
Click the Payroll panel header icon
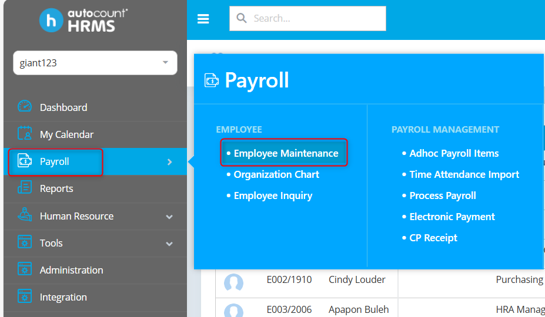pos(211,80)
